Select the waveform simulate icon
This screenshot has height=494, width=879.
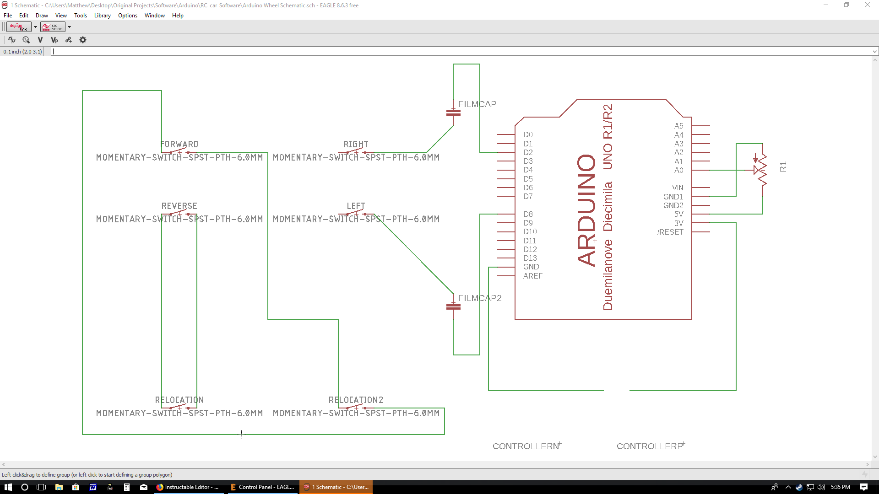coord(12,40)
